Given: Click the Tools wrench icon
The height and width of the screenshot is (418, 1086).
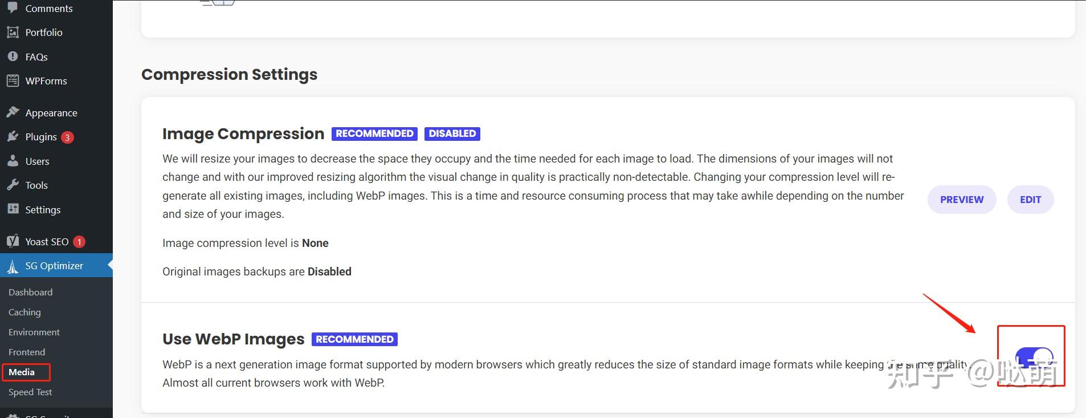Looking at the screenshot, I should point(13,185).
